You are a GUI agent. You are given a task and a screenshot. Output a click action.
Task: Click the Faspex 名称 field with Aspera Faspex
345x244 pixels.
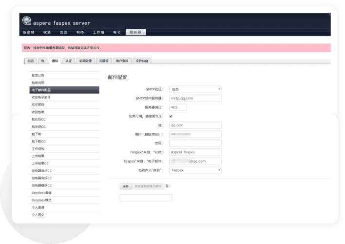pyautogui.click(x=195, y=152)
